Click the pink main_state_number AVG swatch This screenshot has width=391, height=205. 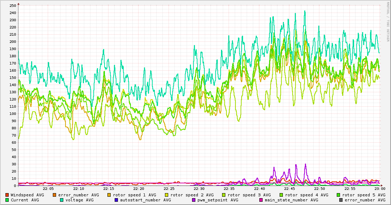[261, 200]
